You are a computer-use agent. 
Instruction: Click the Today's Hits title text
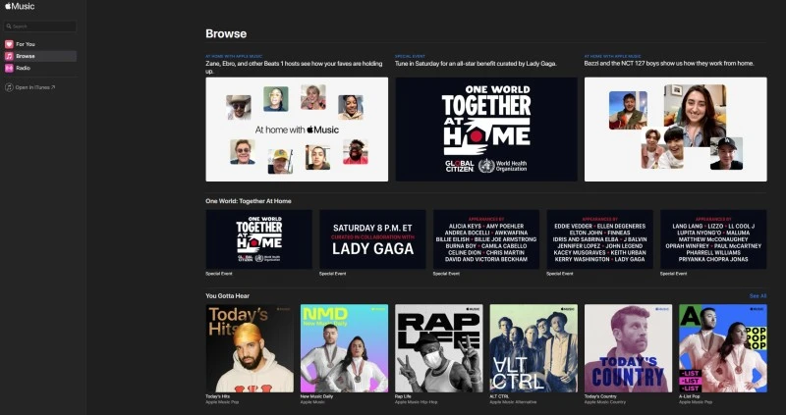tap(217, 396)
